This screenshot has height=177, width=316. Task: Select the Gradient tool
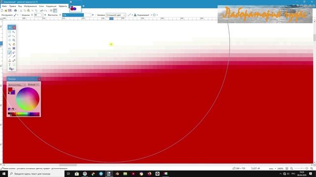pos(14,48)
